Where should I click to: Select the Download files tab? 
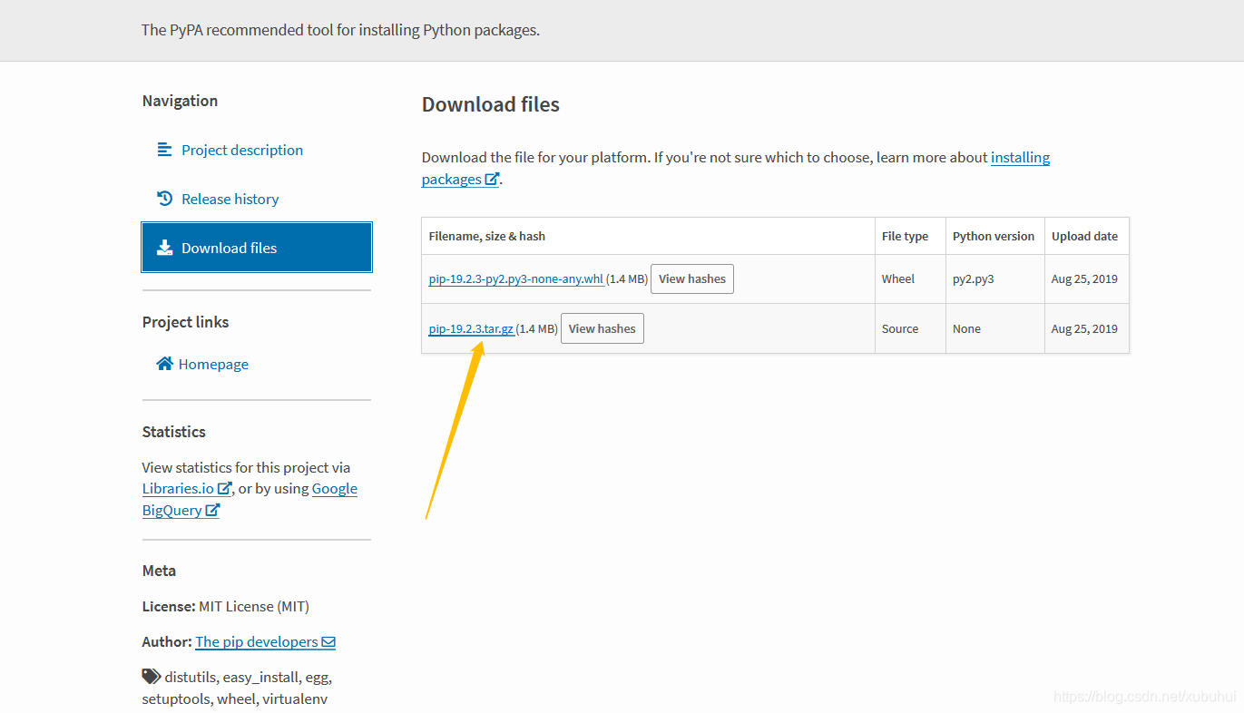point(257,248)
